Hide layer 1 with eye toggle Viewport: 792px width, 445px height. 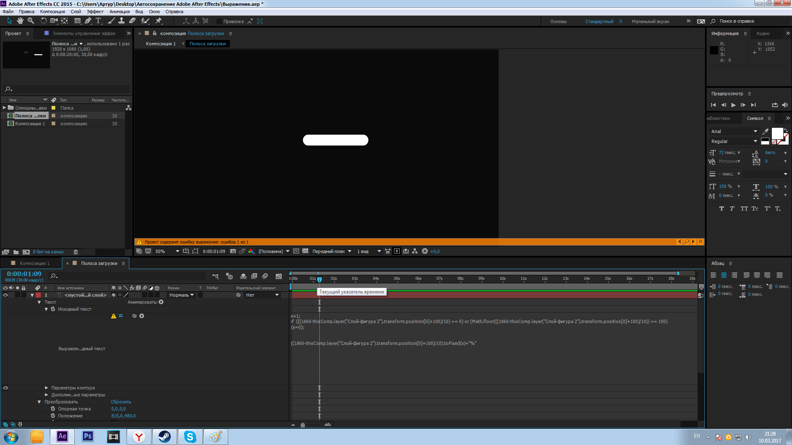click(5, 295)
